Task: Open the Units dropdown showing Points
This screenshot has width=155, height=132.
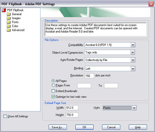Action: tap(134, 108)
